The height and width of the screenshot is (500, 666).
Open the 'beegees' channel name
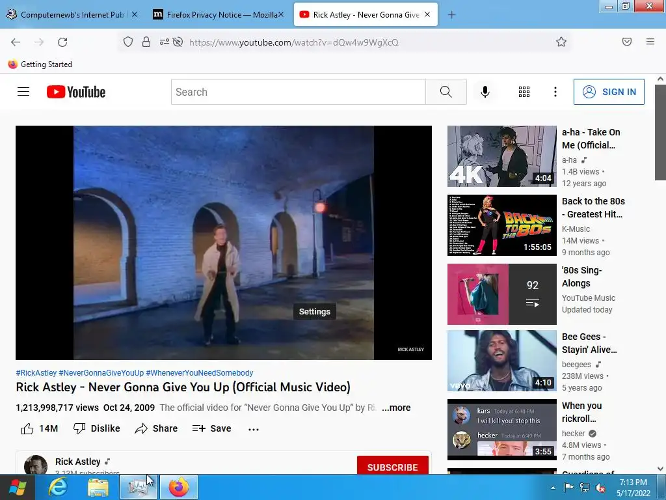tap(576, 365)
